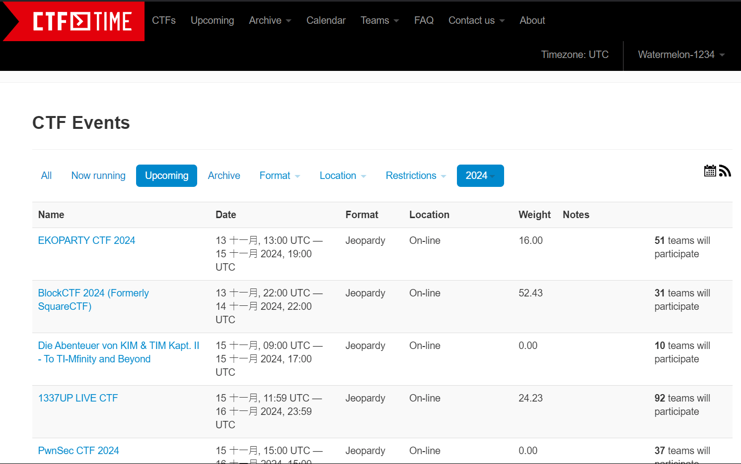Screen dimensions: 741x464
Task: Click the 10 teams will participate text
Action: (x=682, y=352)
